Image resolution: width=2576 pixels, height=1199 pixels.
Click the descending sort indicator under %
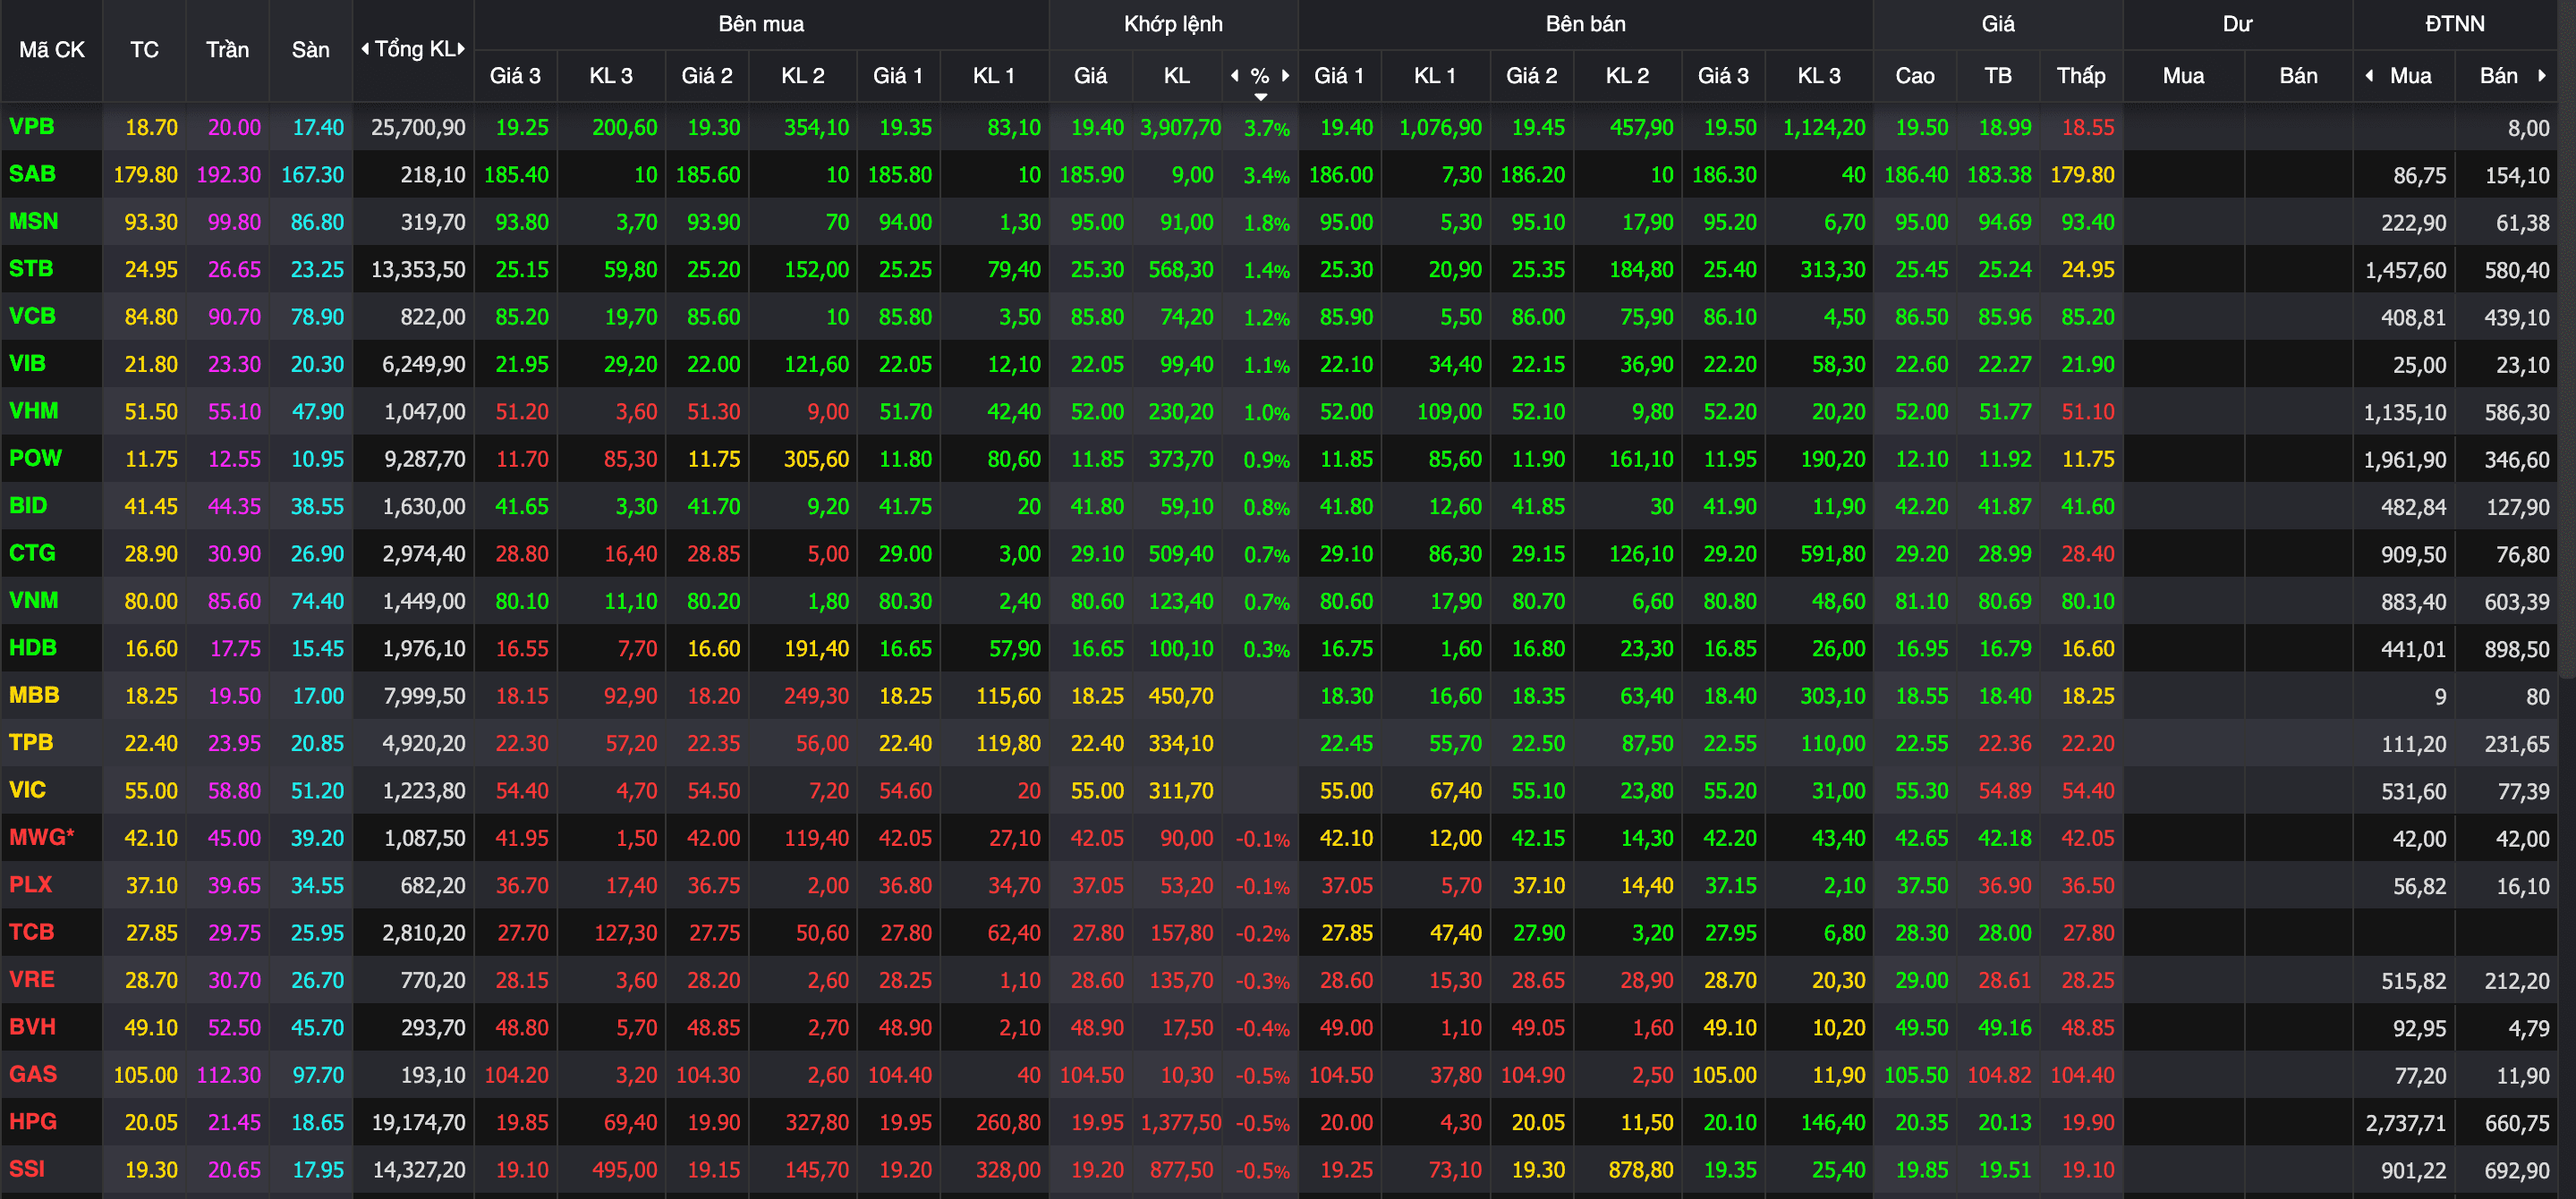1261,97
